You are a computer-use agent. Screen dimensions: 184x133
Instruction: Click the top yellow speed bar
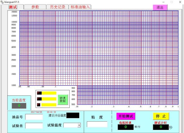tap(49, 93)
